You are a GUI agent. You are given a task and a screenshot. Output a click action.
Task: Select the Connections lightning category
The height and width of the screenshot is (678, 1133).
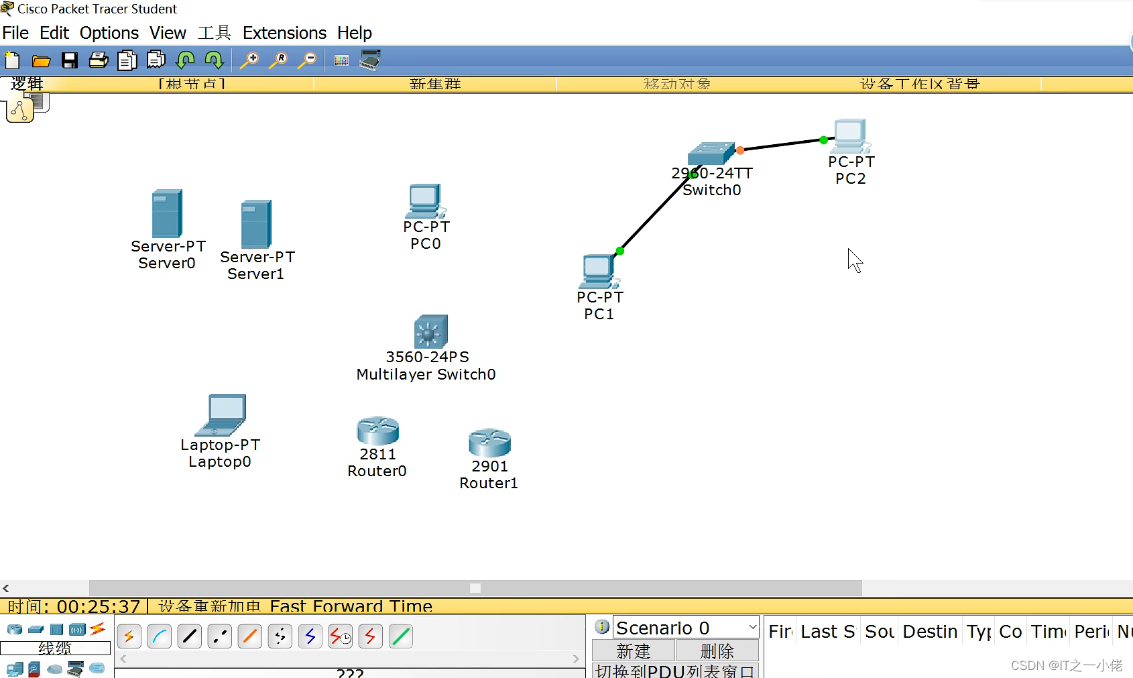tap(98, 628)
